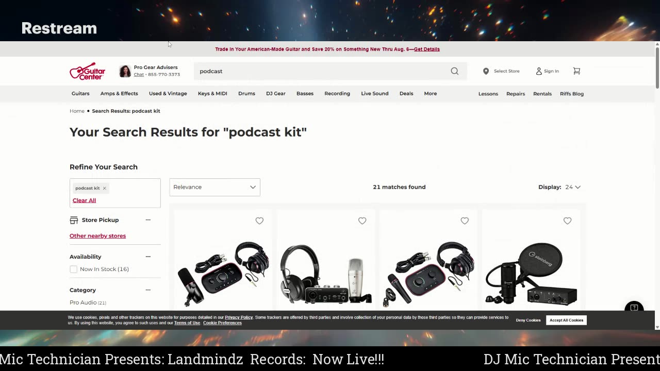Screen dimensions: 660x371
Task: Open the Deals menu
Action: point(406,94)
